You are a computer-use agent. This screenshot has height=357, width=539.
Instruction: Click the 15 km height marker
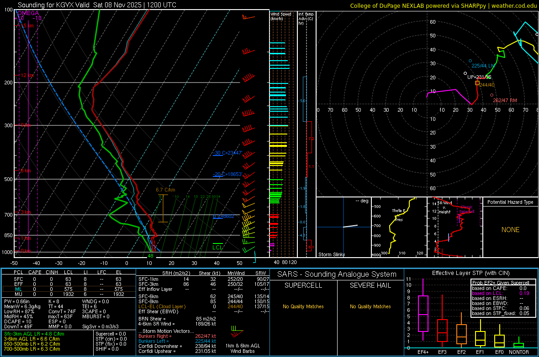coord(26,26)
